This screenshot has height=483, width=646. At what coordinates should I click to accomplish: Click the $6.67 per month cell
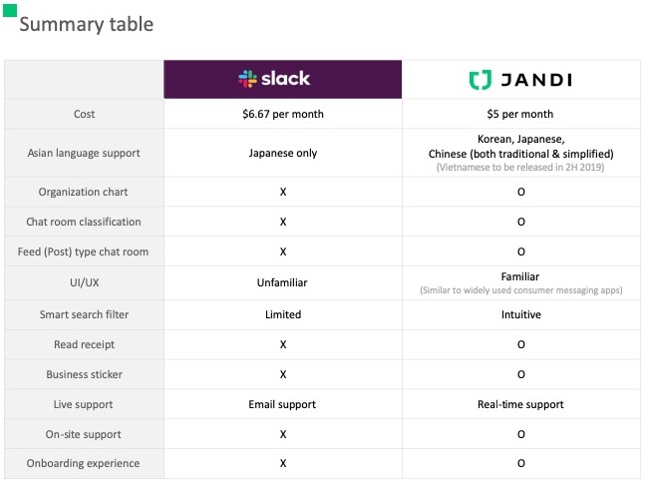point(283,114)
